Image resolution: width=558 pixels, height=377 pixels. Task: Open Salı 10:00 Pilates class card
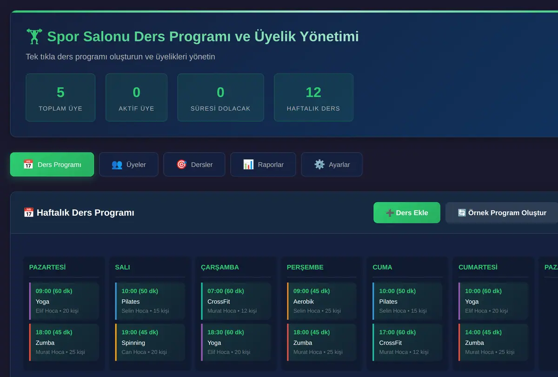(150, 301)
